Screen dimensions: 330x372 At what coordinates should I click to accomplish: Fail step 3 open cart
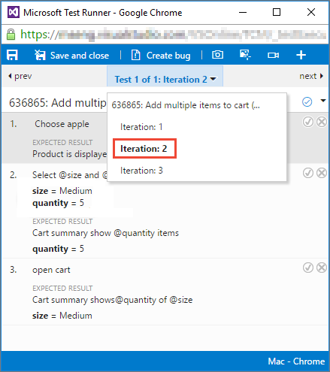point(322,268)
